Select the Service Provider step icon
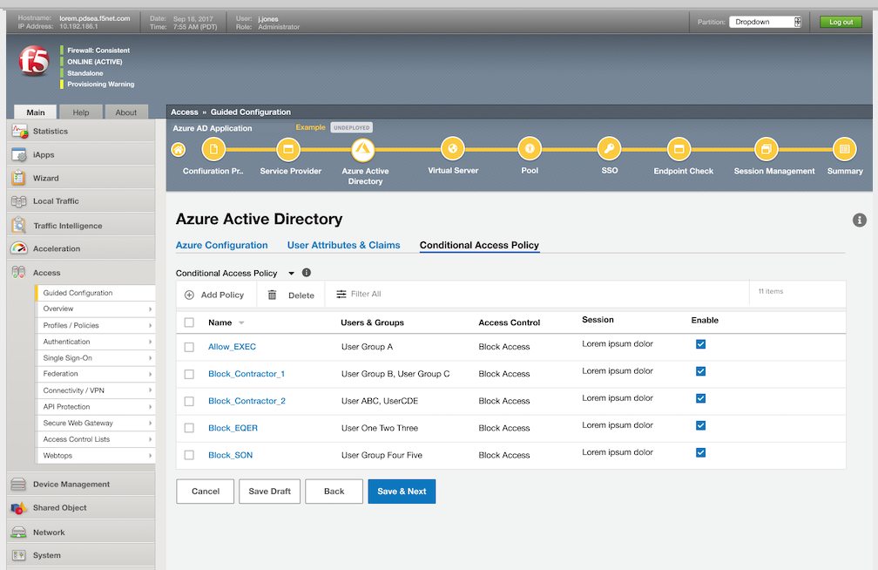This screenshot has width=878, height=570. tap(288, 149)
